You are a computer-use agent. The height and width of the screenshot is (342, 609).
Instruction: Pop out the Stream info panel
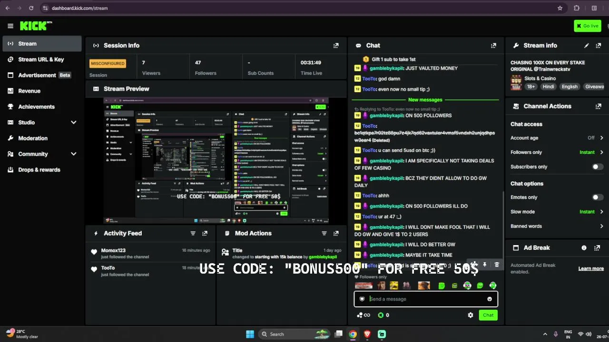598,46
